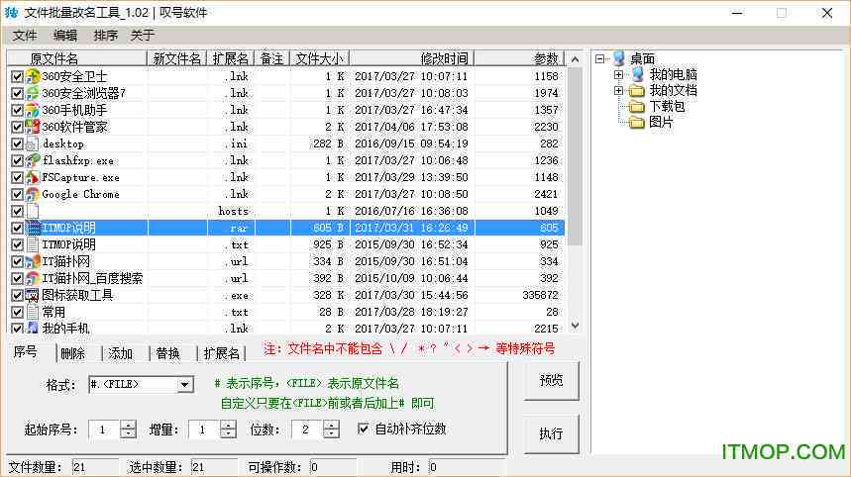This screenshot has width=851, height=477.
Task: Increase the 增量 value with up arrow
Action: point(228,425)
